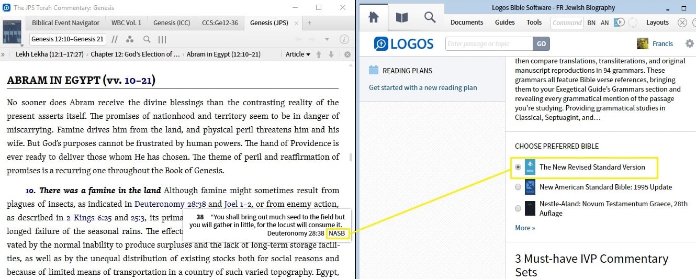Click the NASB 1995 cover icon
This screenshot has height=279, width=696.
(x=530, y=187)
